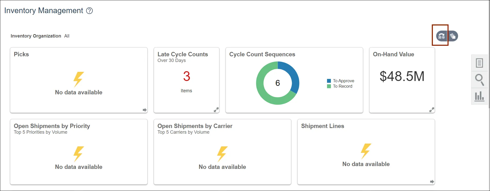The width and height of the screenshot is (490, 191).
Task: Click the green To Record legend swatch
Action: tap(329, 86)
